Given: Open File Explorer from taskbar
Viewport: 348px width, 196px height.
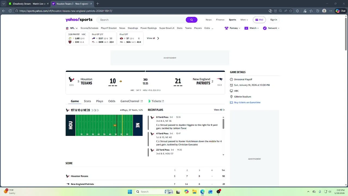Looking at the screenshot, I should [194, 192].
